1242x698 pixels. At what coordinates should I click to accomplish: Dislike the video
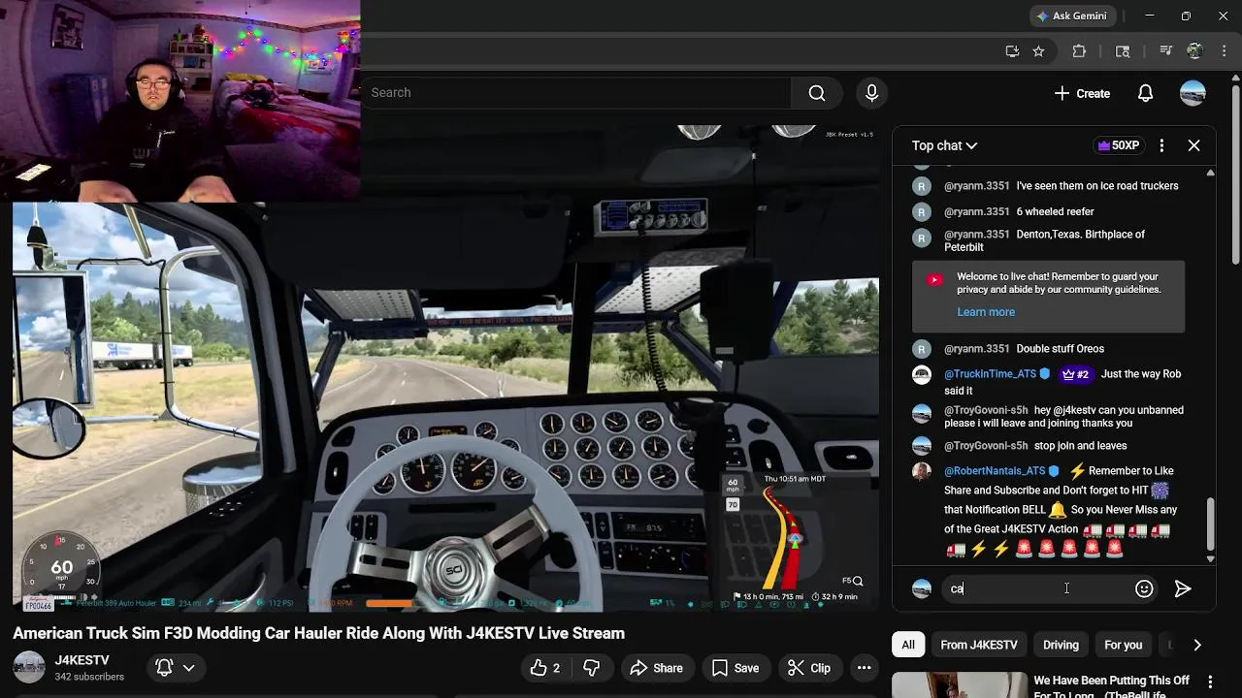click(x=591, y=668)
